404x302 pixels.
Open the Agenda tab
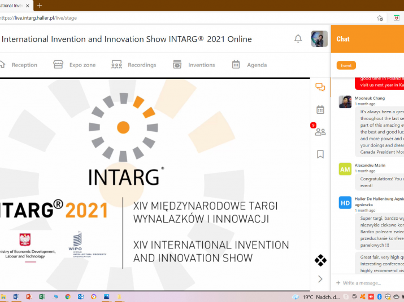[x=249, y=65]
